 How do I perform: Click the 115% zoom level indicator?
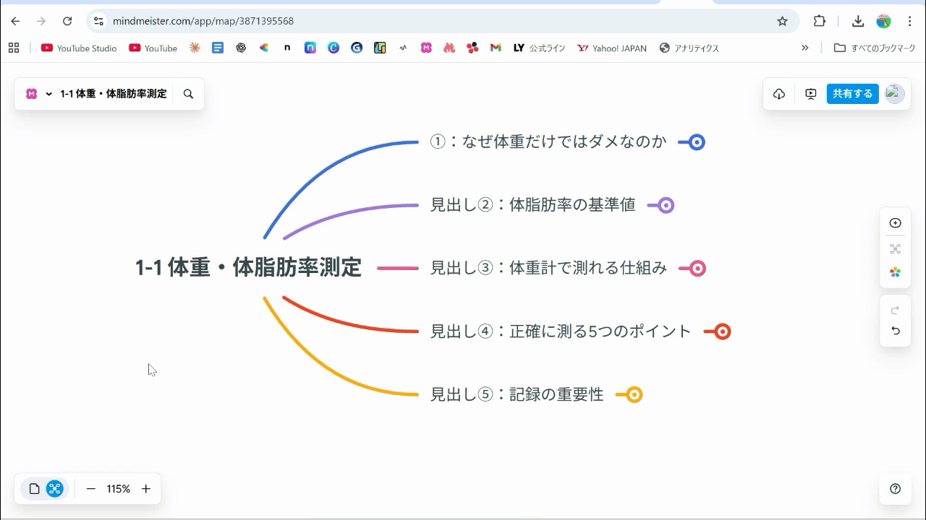click(x=118, y=489)
